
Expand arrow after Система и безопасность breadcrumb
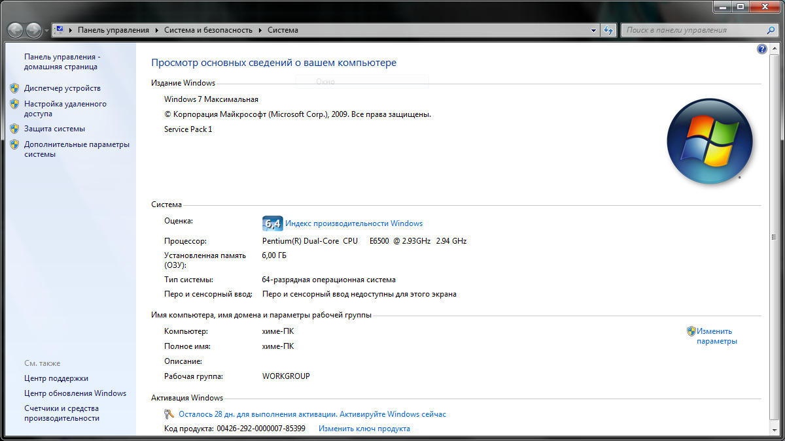click(260, 30)
